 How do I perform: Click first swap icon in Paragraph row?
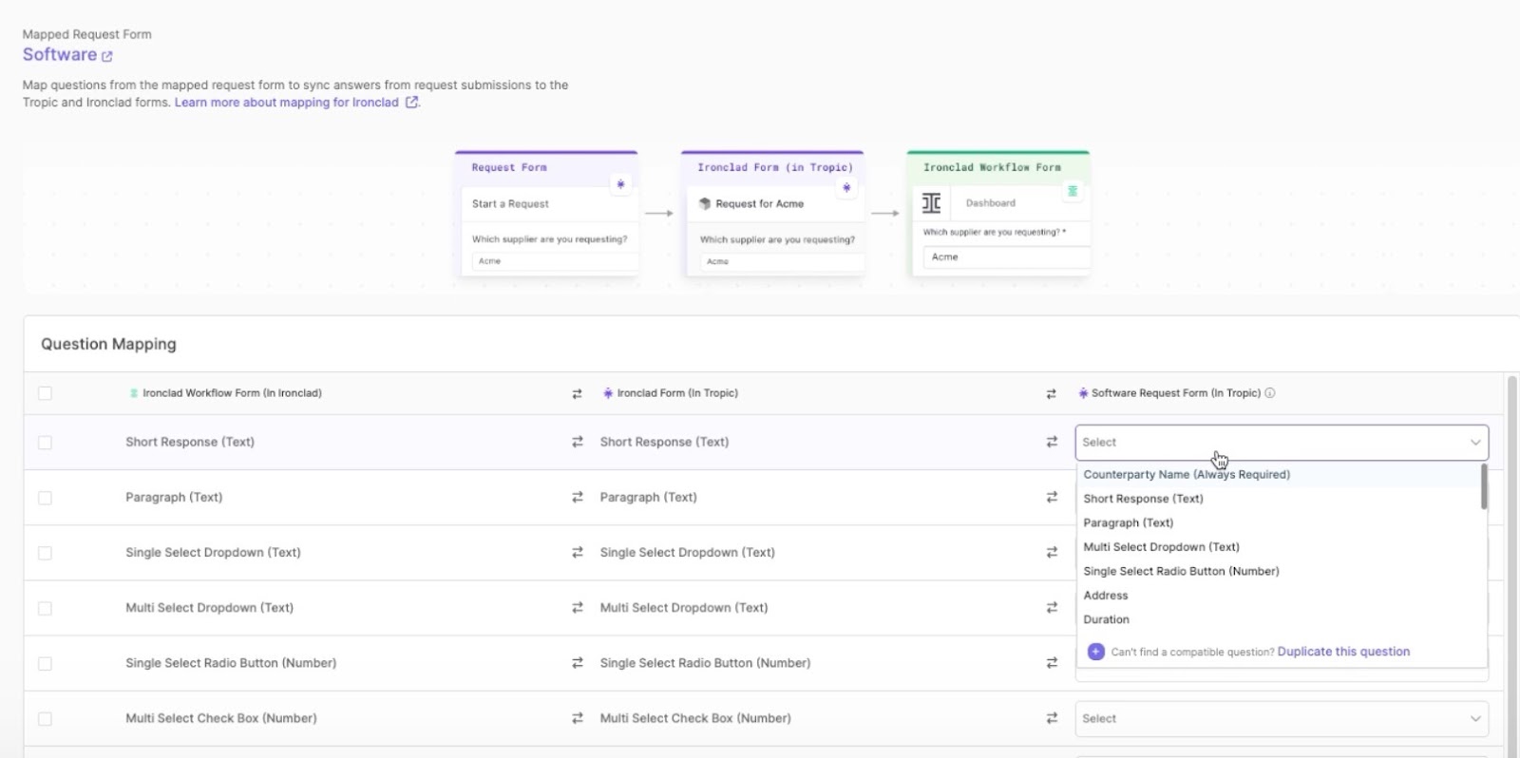[x=577, y=497]
